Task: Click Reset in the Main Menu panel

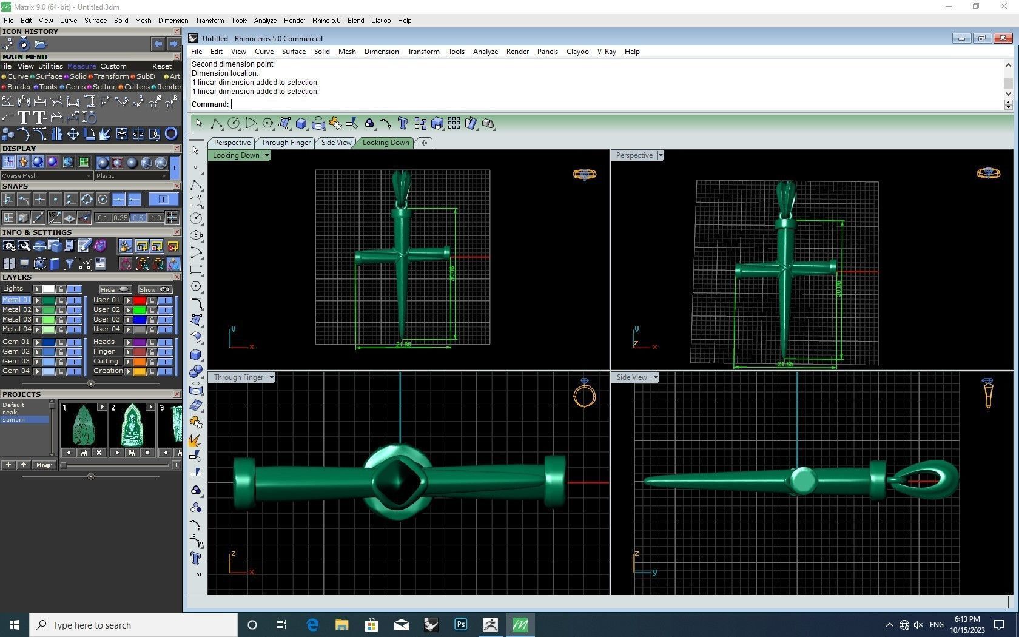Action: [x=162, y=66]
